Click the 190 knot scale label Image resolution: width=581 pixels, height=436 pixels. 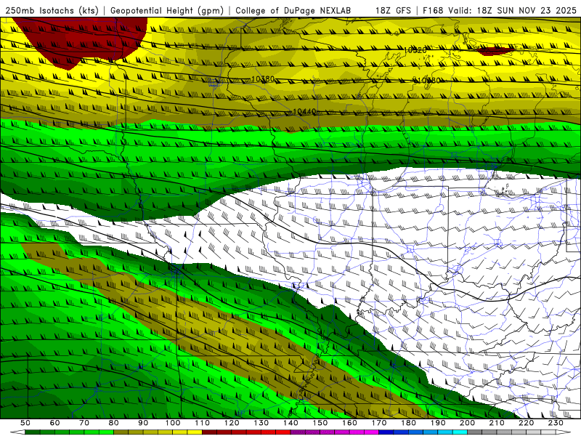438,423
